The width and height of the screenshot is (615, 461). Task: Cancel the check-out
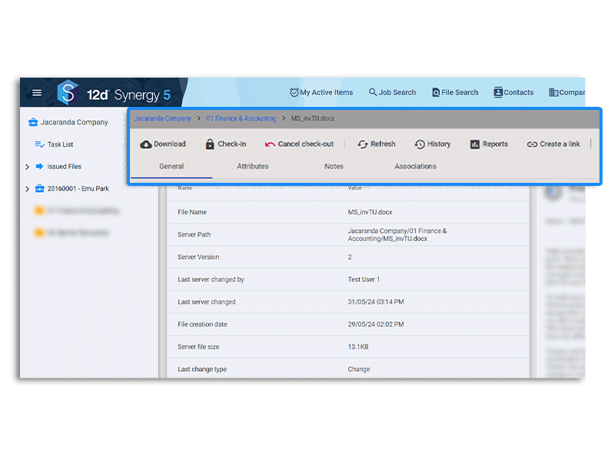pyautogui.click(x=299, y=144)
